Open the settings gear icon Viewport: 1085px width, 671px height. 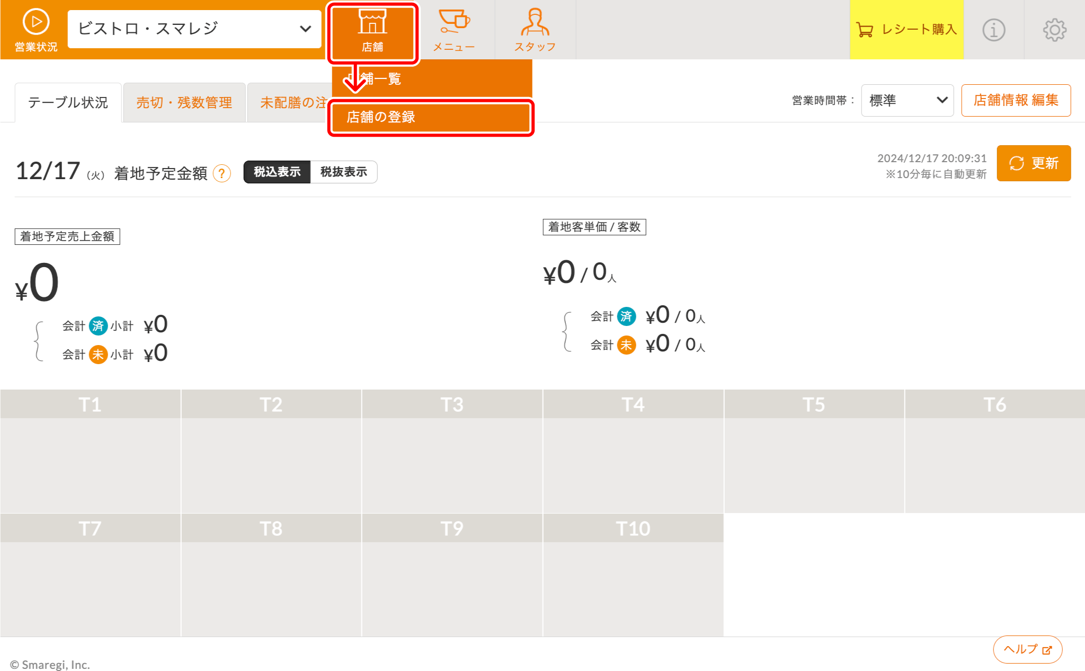(x=1054, y=30)
